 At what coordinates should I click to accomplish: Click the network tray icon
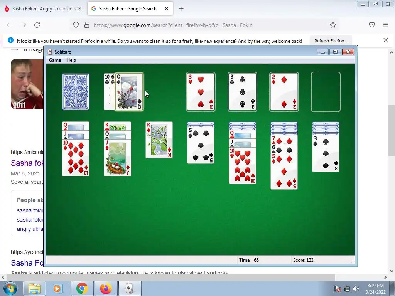pos(347,289)
